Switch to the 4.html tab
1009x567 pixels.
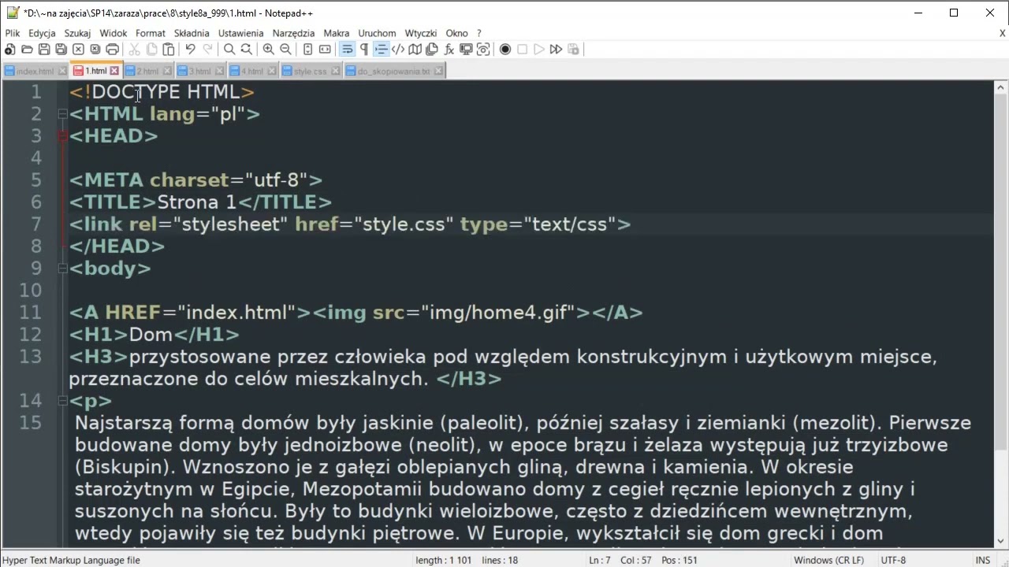[x=251, y=71]
